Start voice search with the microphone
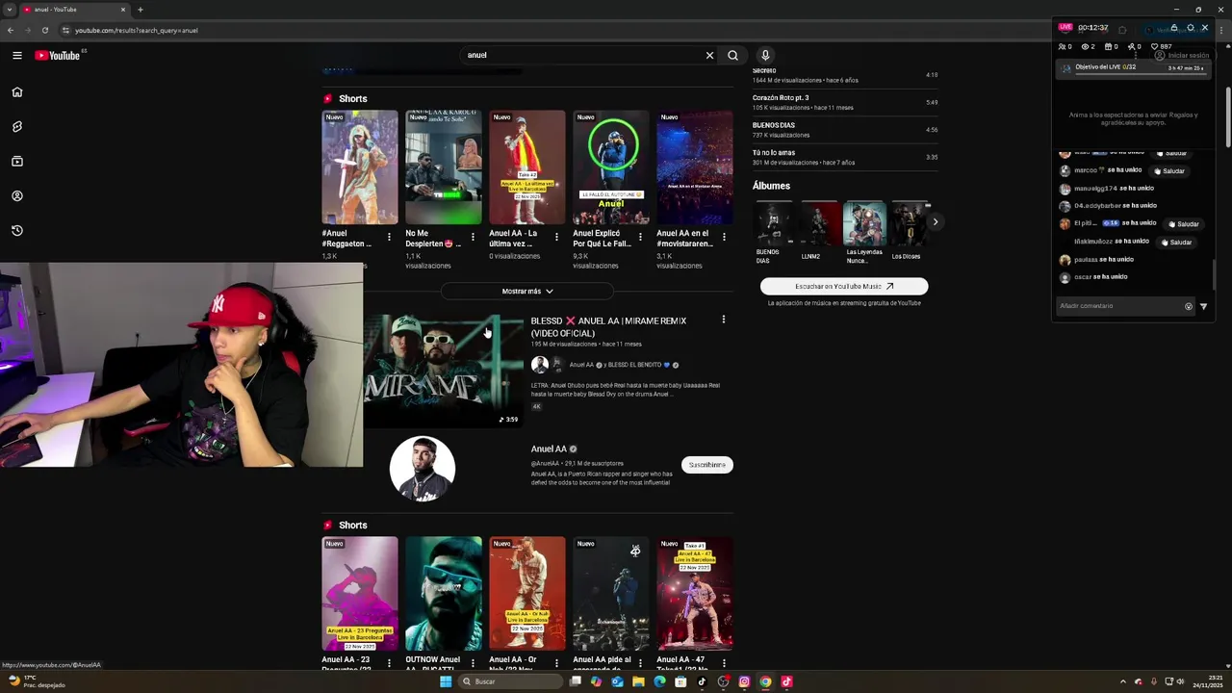This screenshot has height=693, width=1232. coord(765,55)
